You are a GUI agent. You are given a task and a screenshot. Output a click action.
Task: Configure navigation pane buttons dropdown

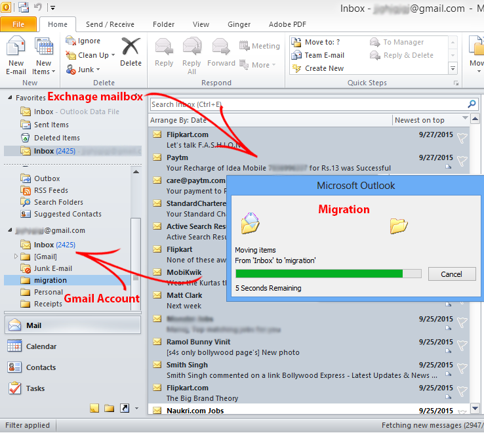(137, 409)
